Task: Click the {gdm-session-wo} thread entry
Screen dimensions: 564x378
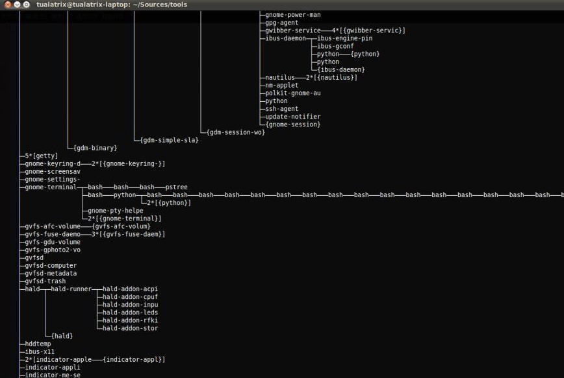Action: click(x=236, y=132)
